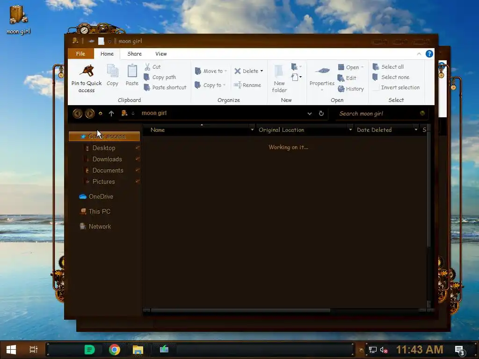Open Name column filter dropdown
This screenshot has height=359, width=479.
point(252,130)
